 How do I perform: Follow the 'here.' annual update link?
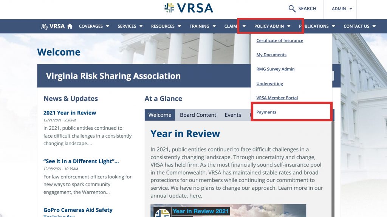196,196
